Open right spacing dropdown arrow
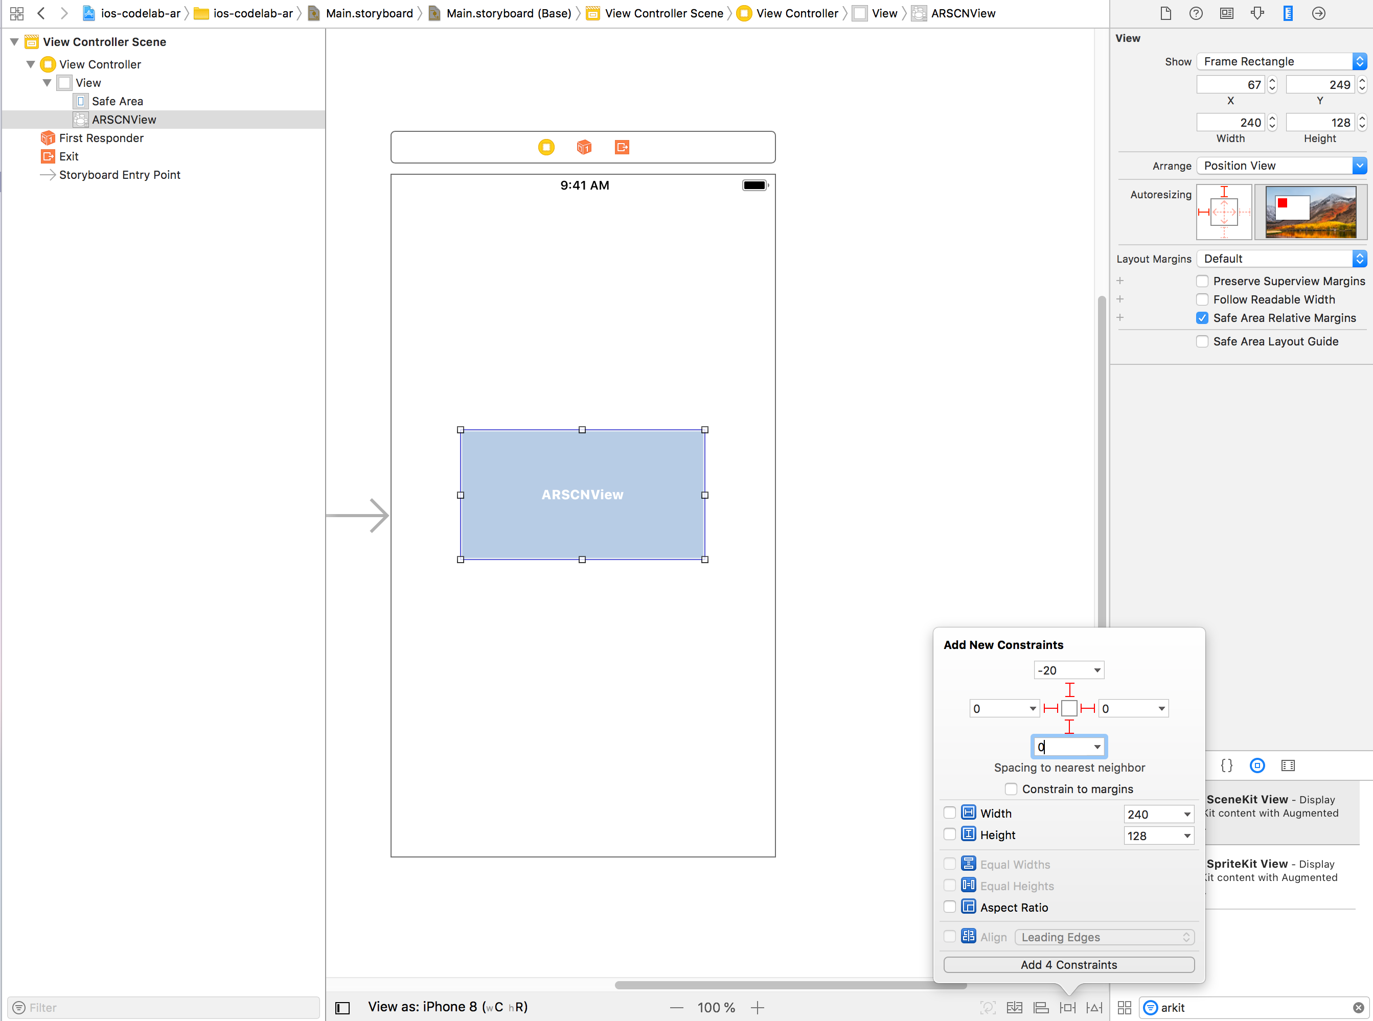Screen dimensions: 1373x1021 1161,709
